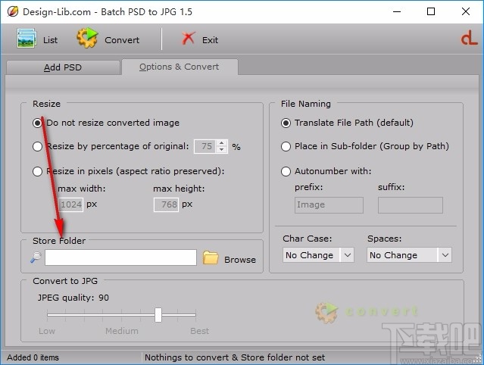Screen dimensions: 484x365
Task: Switch to the Options & Convert tab
Action: tap(180, 67)
